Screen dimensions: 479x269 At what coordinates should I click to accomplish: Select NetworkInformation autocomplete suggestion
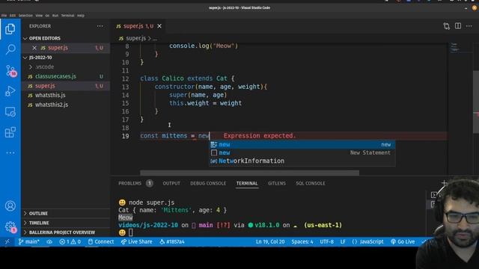click(x=302, y=161)
